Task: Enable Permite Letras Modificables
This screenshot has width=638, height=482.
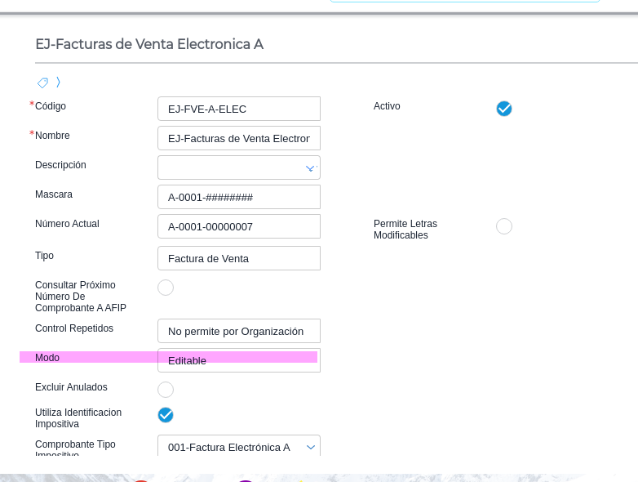Action: (x=504, y=226)
